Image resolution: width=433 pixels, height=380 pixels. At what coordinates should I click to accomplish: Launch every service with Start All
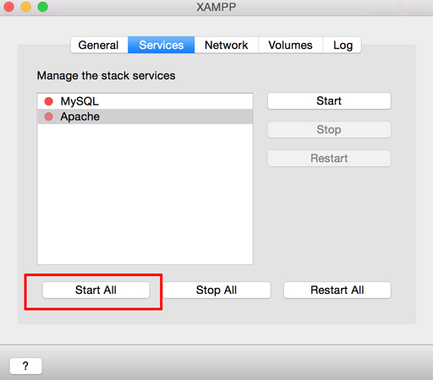point(96,290)
